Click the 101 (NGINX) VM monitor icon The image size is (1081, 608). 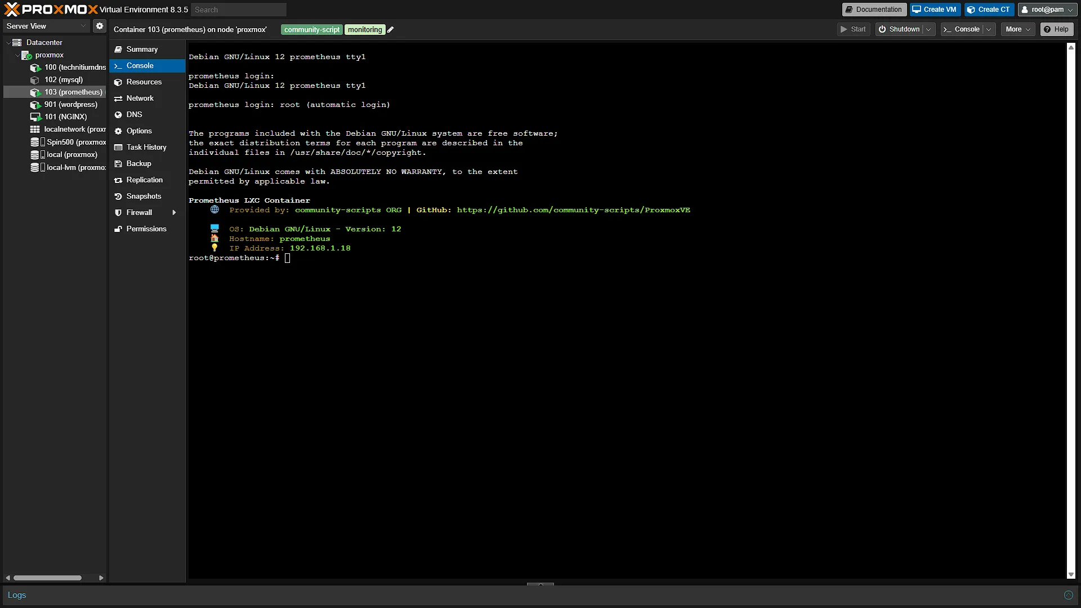(x=35, y=117)
